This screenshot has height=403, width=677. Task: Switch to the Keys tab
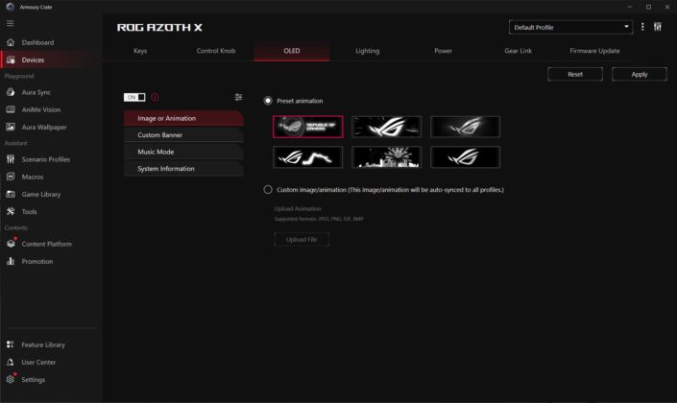(140, 51)
